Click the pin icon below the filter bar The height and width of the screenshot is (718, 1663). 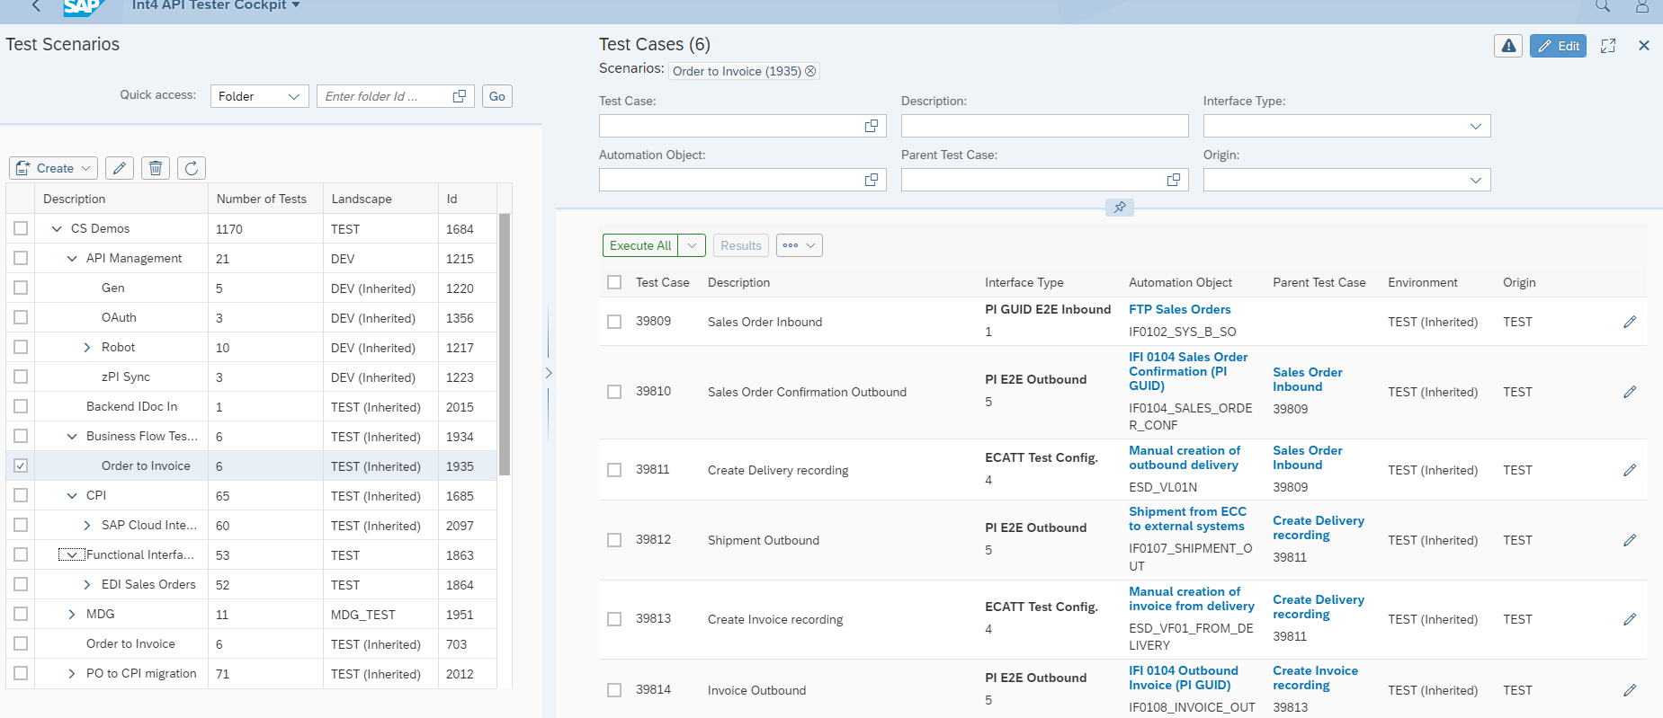tap(1119, 208)
